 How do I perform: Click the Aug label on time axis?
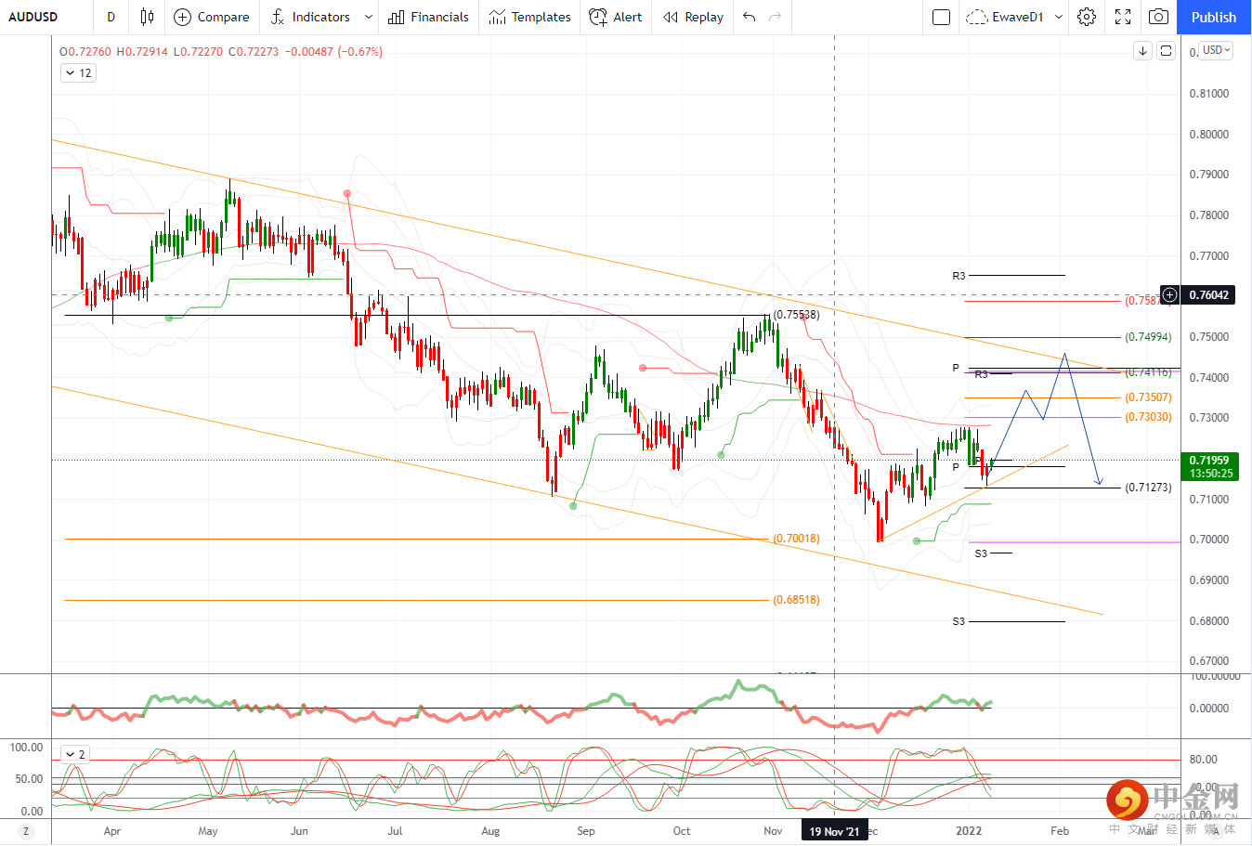point(490,831)
